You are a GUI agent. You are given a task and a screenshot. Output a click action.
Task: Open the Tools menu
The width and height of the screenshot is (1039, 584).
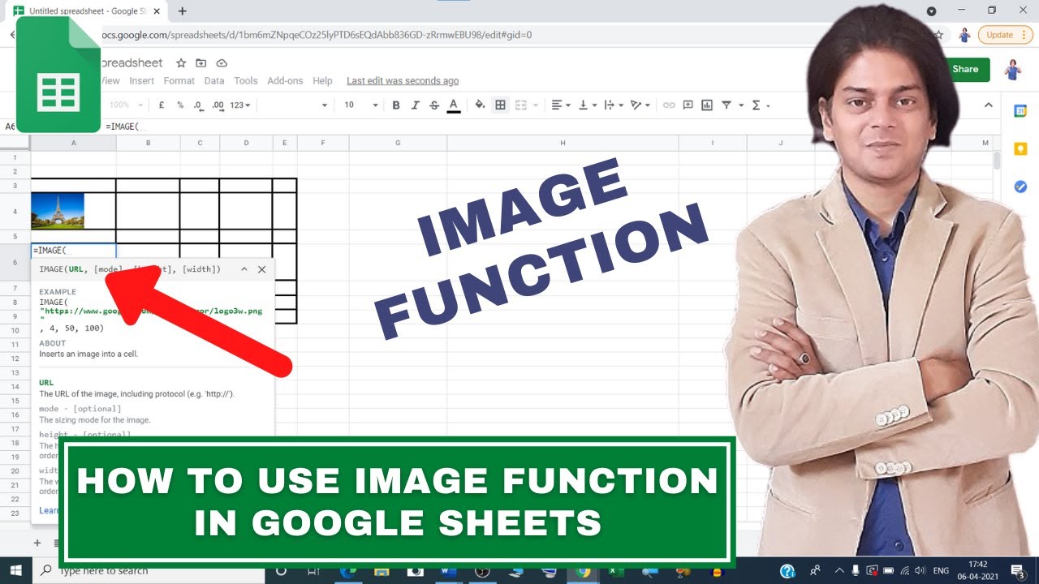pos(246,81)
